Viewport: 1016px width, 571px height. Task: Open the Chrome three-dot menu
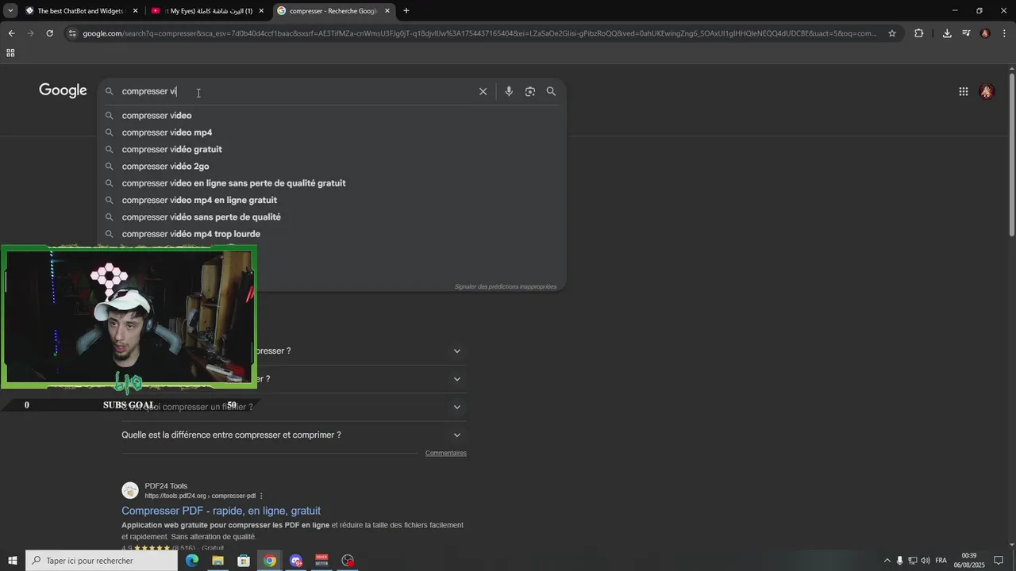tap(1005, 33)
